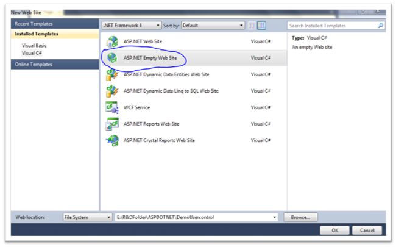Select ASP.NET Web Site template name
Screen dimensions: 396x247
click(x=143, y=41)
